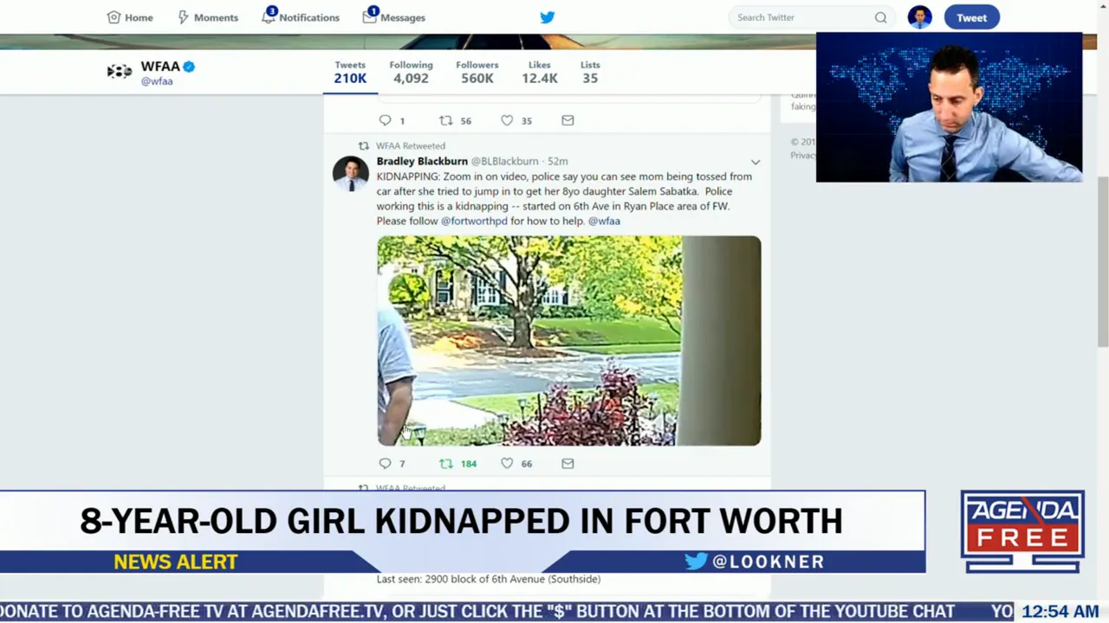Open Notifications with 3 unread
This screenshot has height=623, width=1109.
pyautogui.click(x=301, y=16)
